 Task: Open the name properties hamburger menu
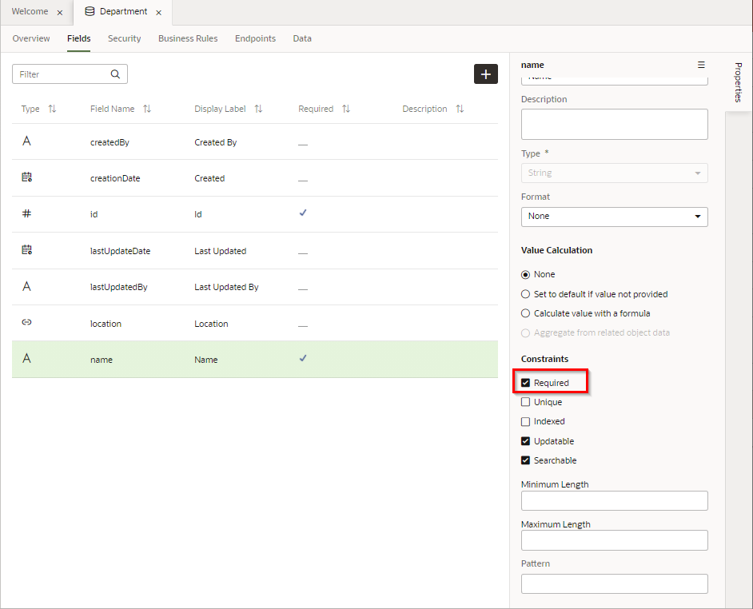[701, 65]
